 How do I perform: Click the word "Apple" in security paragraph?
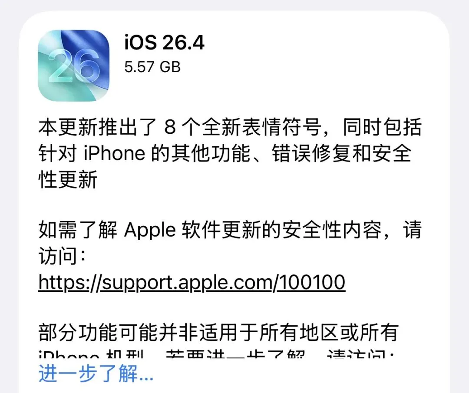click(x=150, y=231)
